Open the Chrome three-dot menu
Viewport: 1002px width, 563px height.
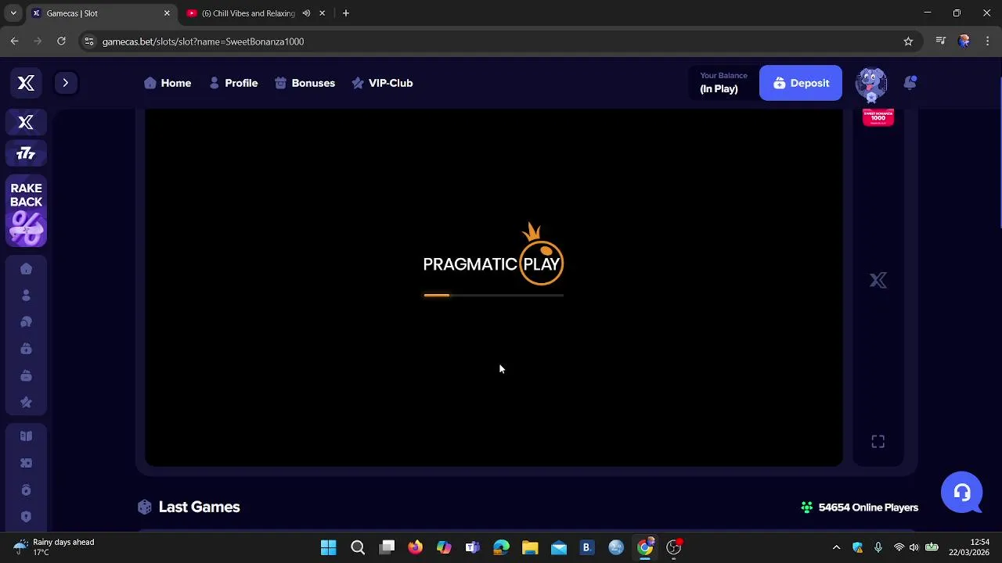click(988, 41)
